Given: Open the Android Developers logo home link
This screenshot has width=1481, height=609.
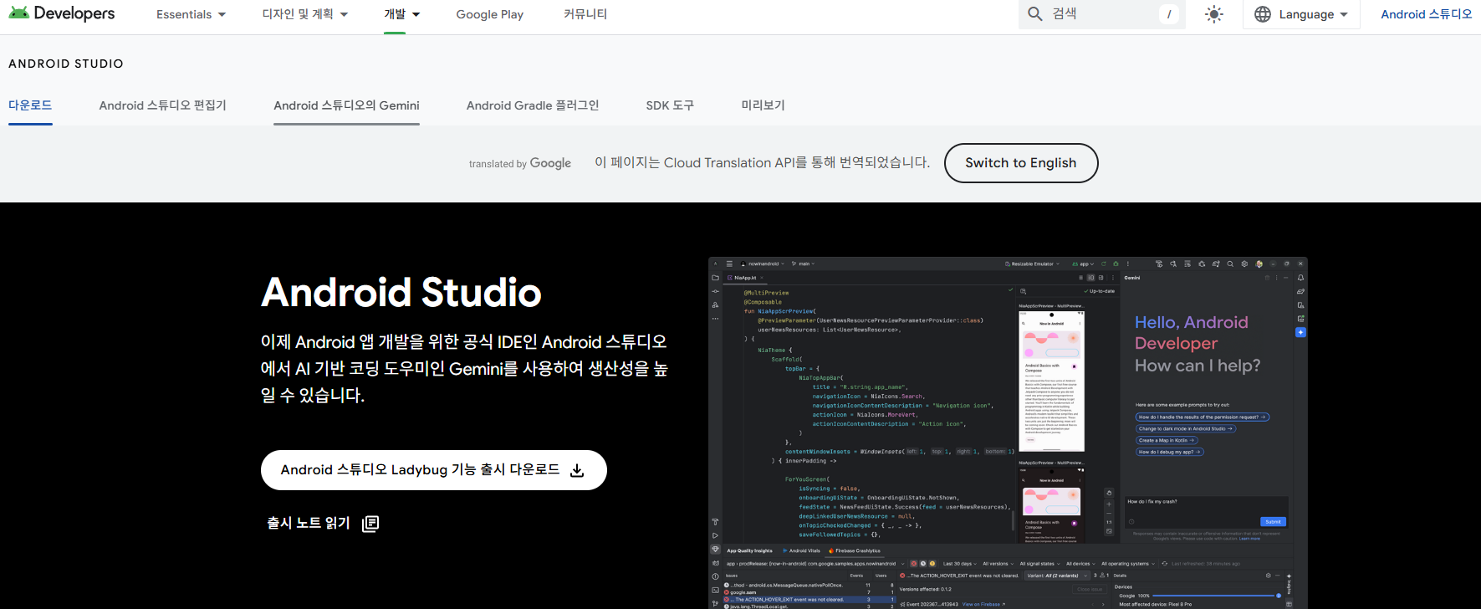Looking at the screenshot, I should (x=61, y=13).
